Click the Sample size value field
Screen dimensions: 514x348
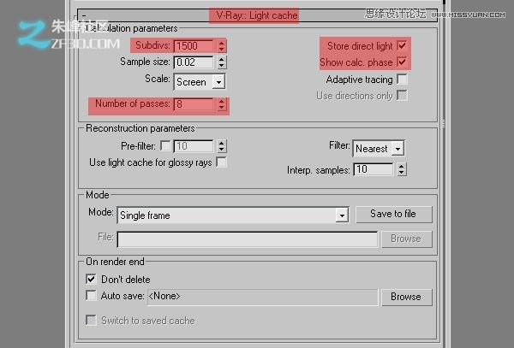tap(194, 62)
